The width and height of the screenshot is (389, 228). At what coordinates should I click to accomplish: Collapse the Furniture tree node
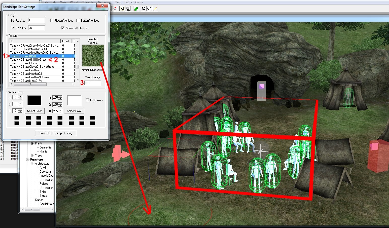28,160
